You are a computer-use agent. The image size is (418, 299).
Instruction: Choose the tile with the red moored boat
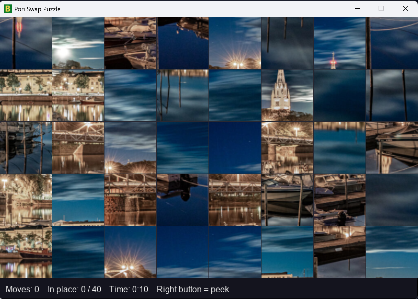26,252
